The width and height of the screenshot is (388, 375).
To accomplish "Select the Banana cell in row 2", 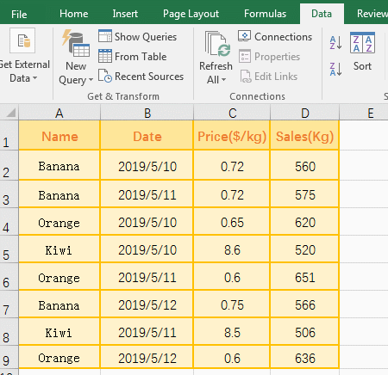I will tap(59, 165).
